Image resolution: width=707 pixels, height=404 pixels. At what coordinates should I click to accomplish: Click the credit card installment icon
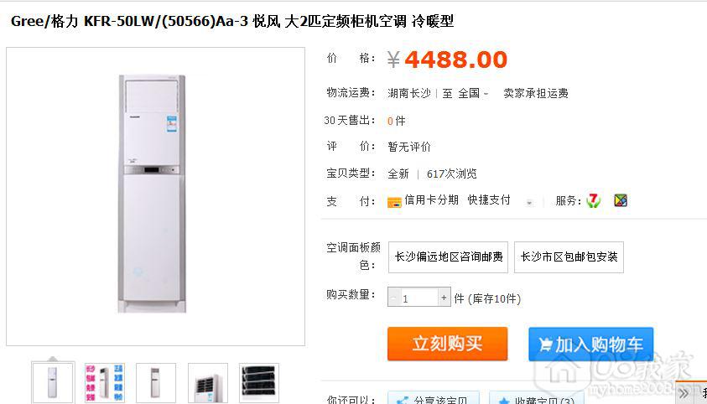[394, 202]
